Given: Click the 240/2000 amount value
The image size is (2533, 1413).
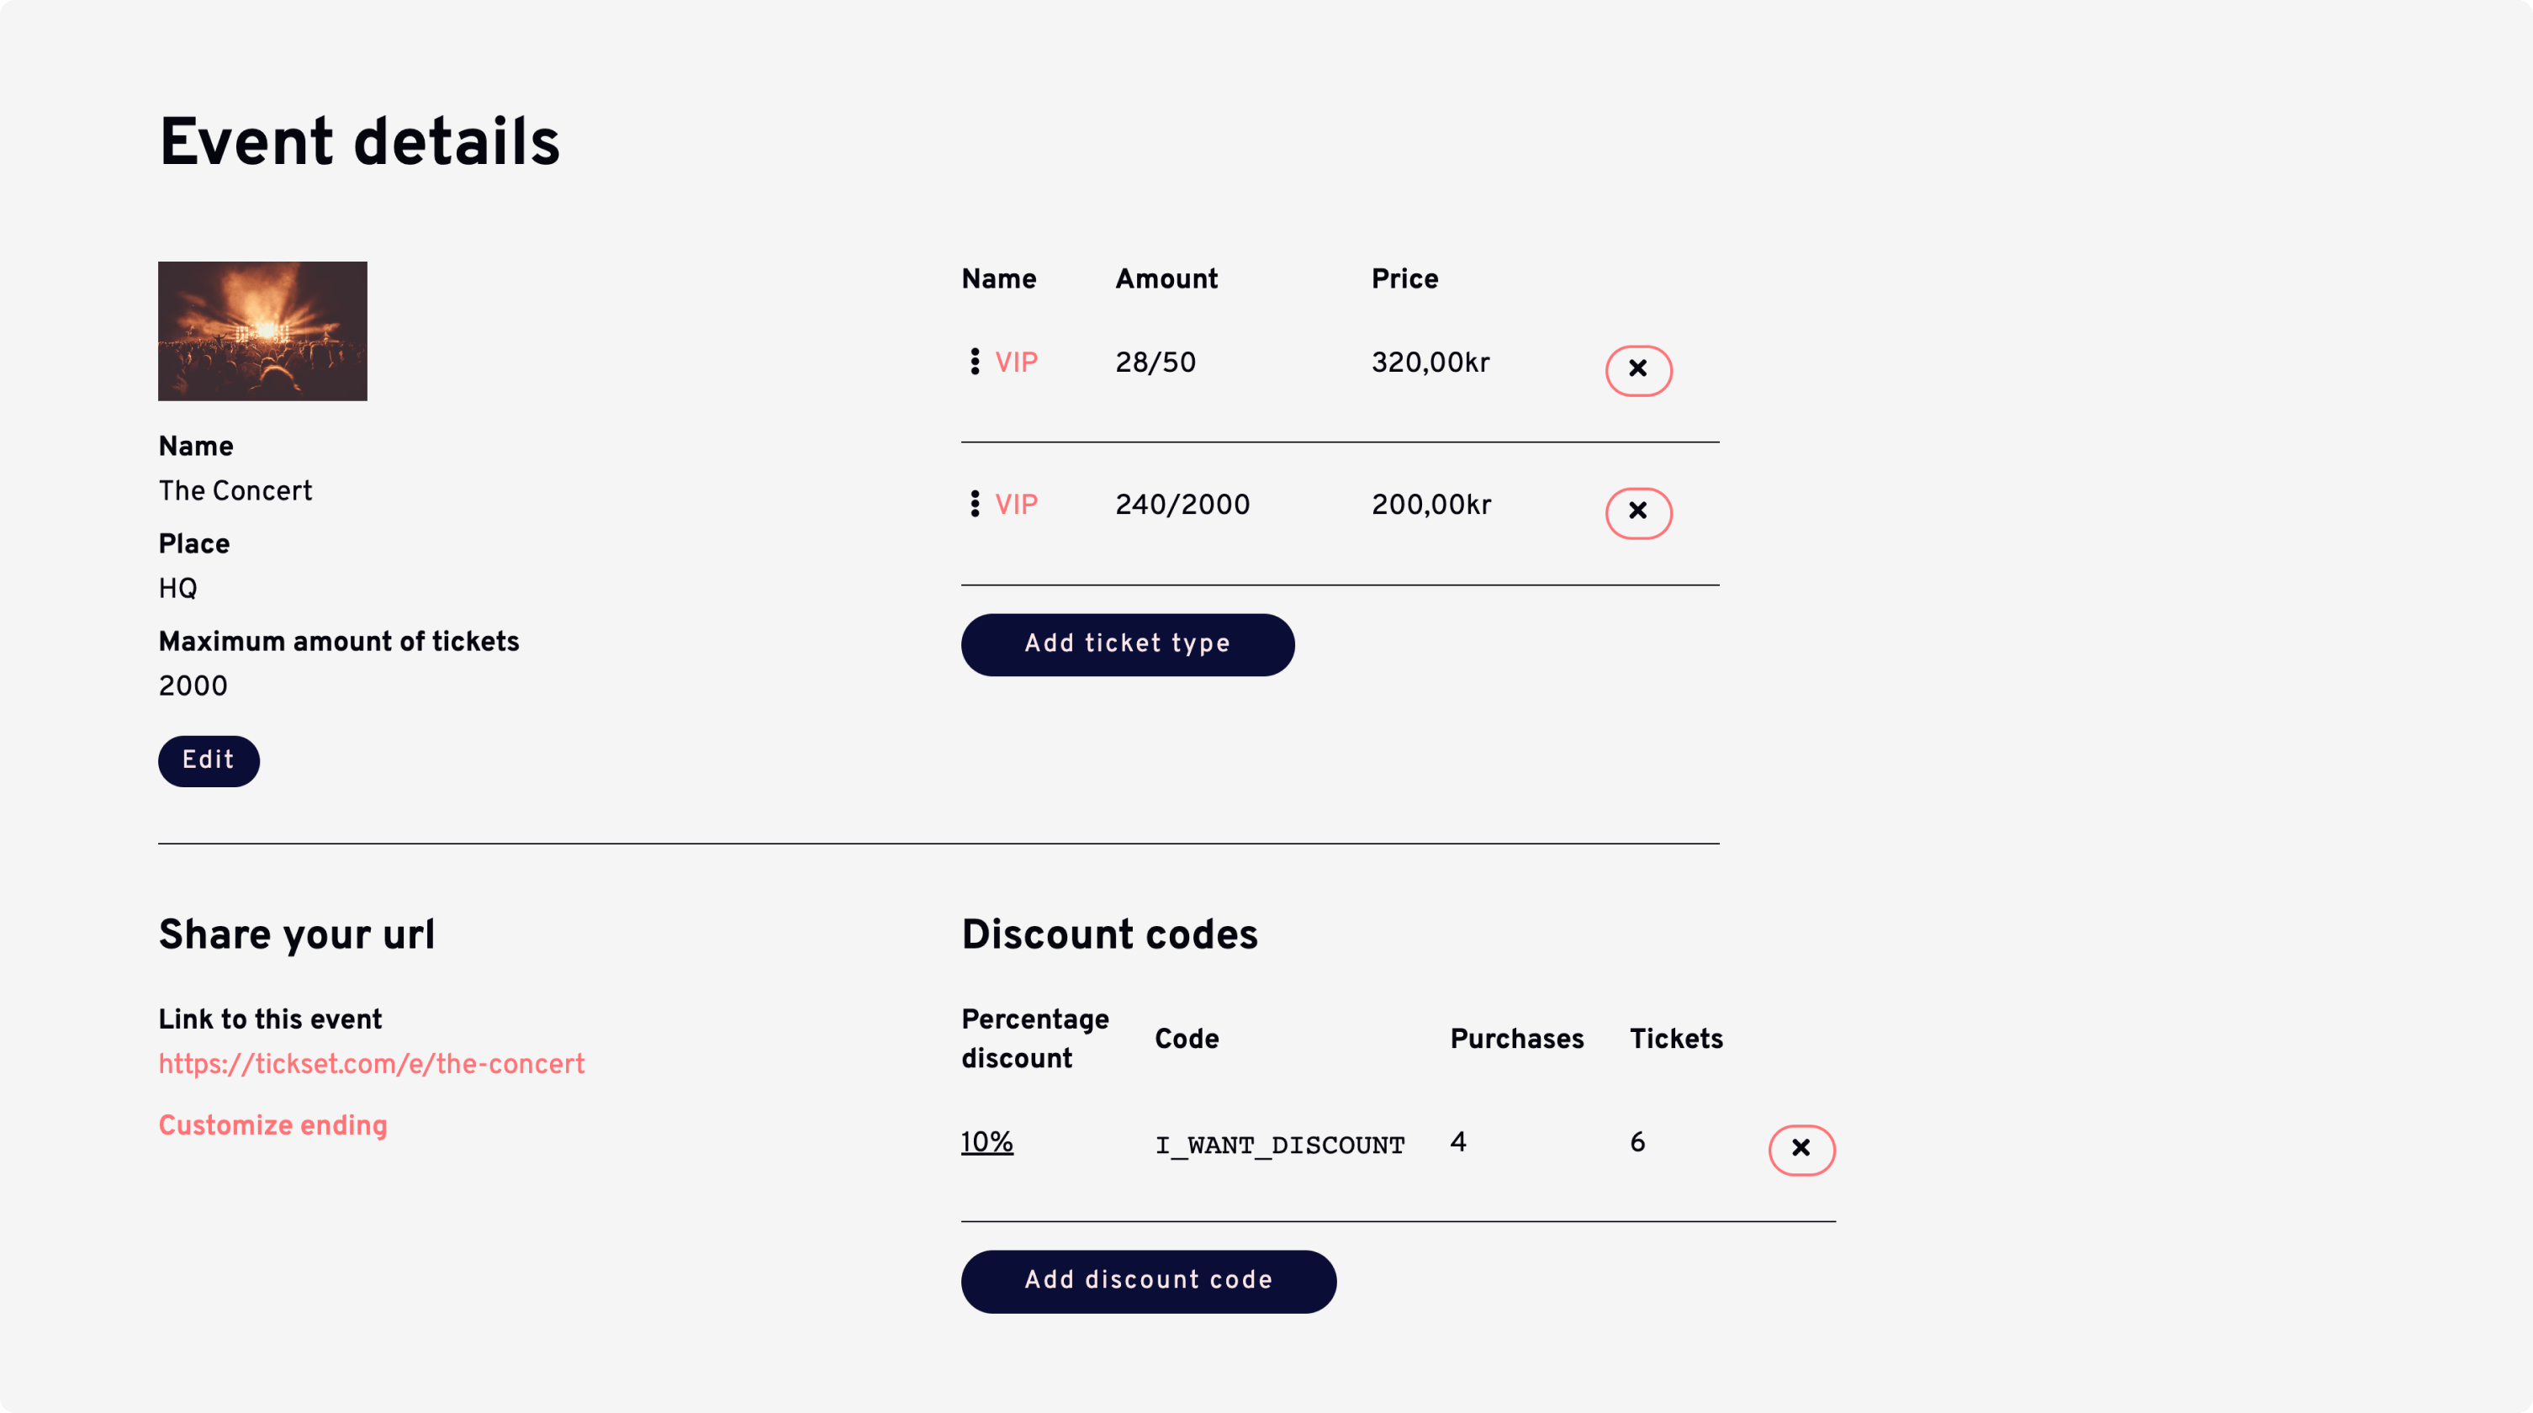Looking at the screenshot, I should [1182, 505].
